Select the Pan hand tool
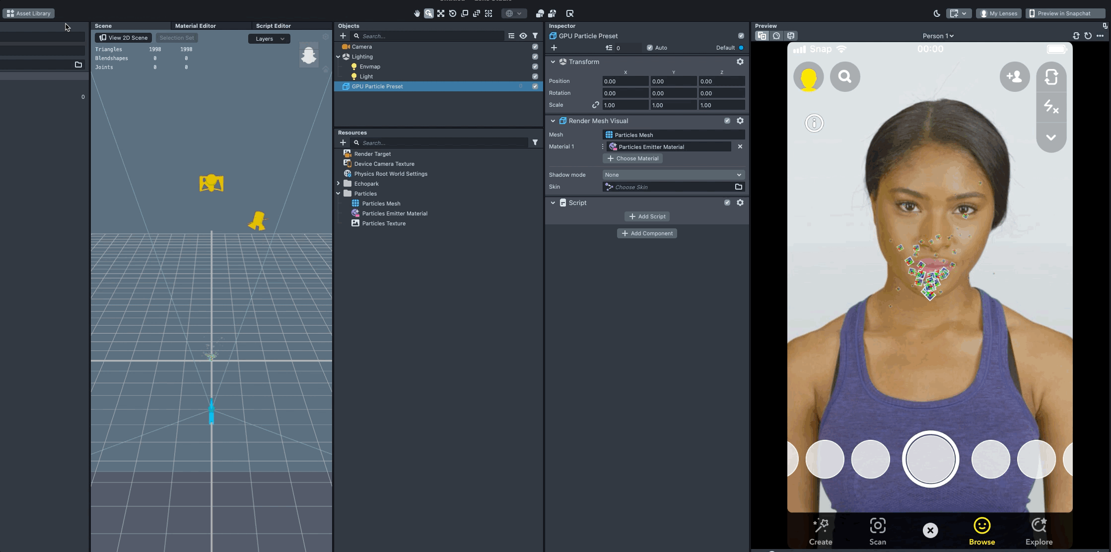 (x=417, y=13)
